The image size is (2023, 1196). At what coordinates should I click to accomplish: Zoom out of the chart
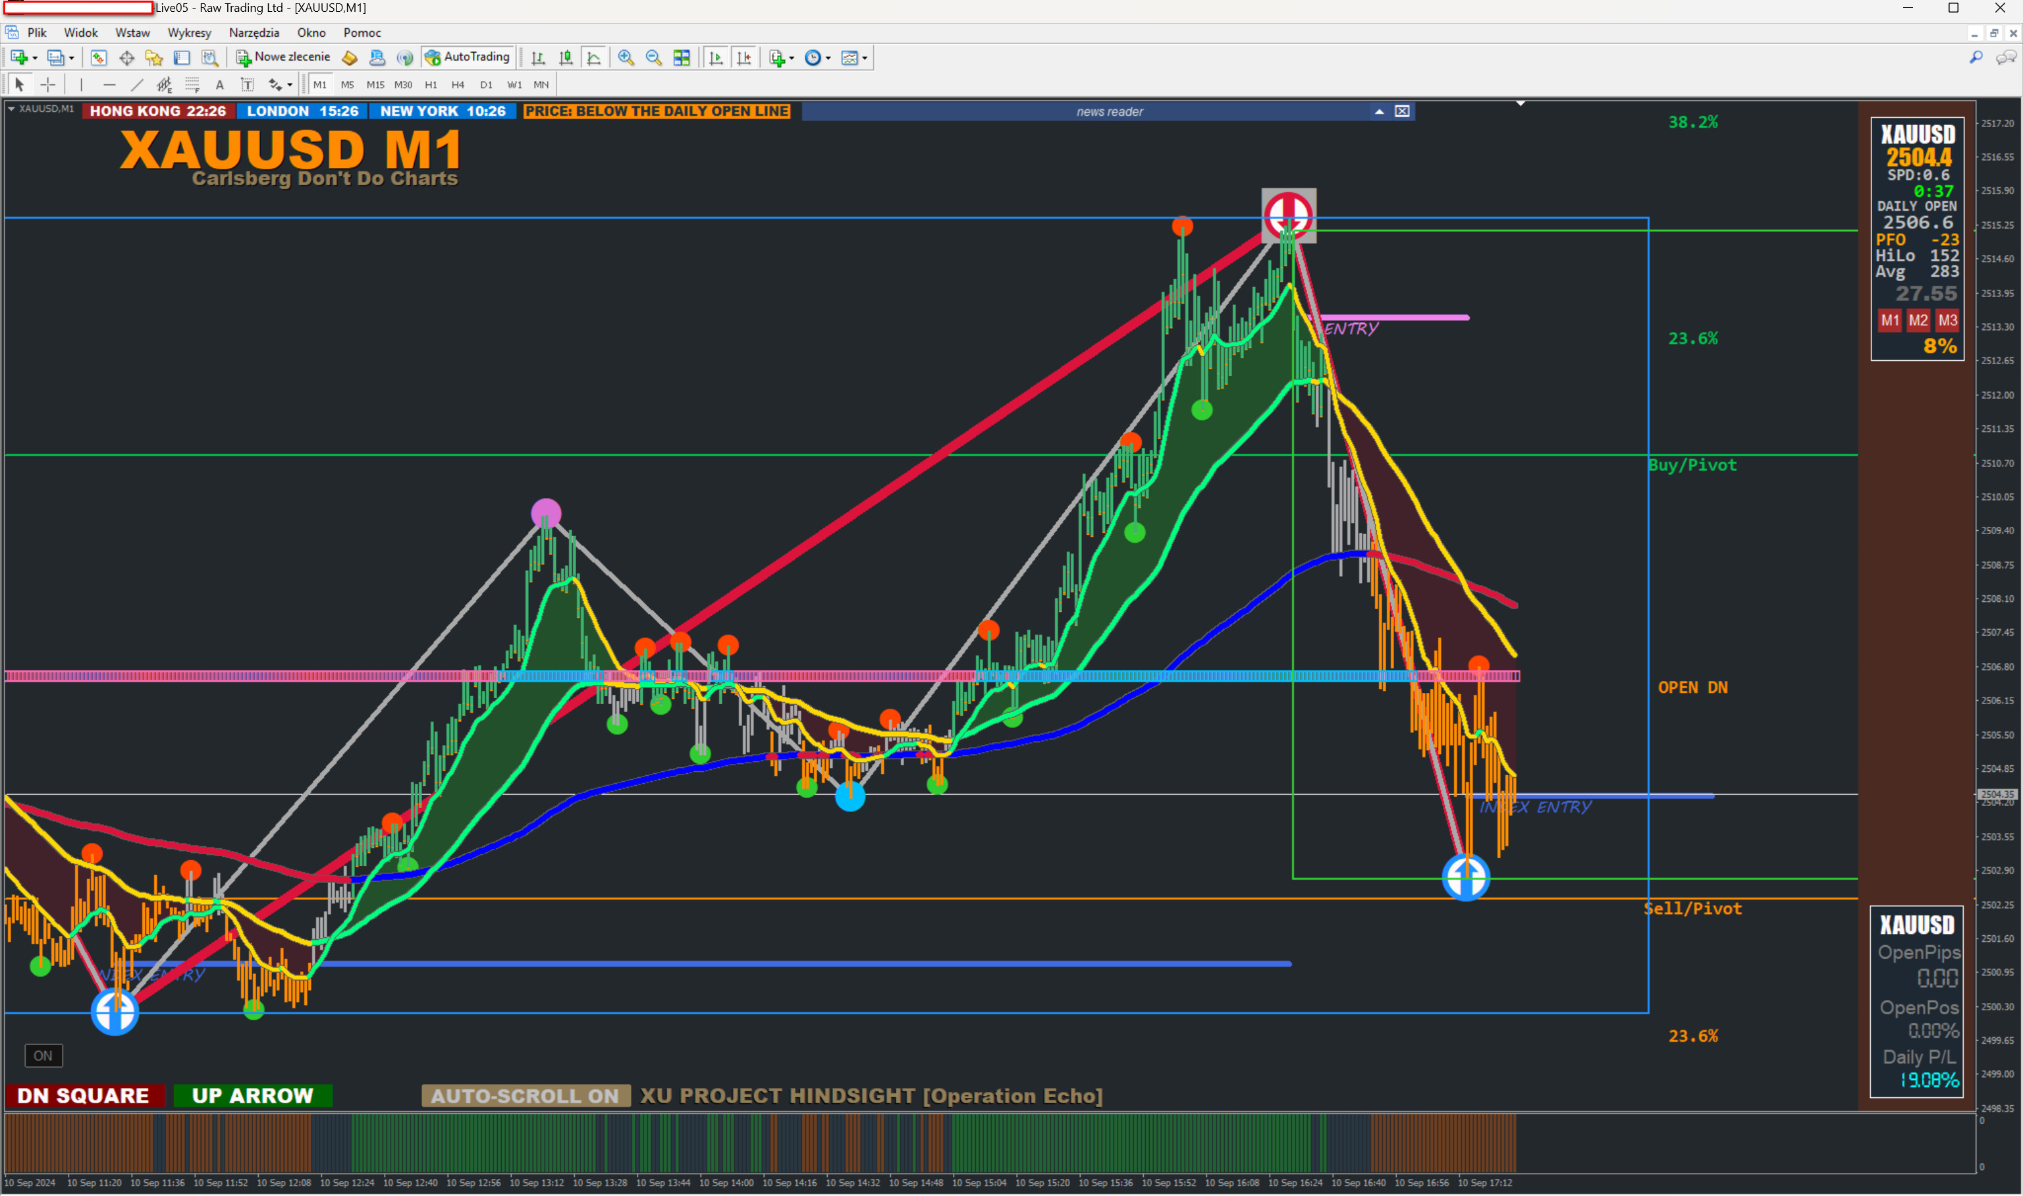pyautogui.click(x=653, y=57)
